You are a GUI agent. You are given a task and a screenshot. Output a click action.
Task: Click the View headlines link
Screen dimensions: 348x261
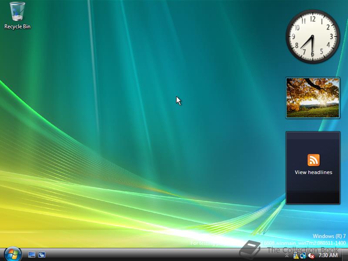[313, 172]
